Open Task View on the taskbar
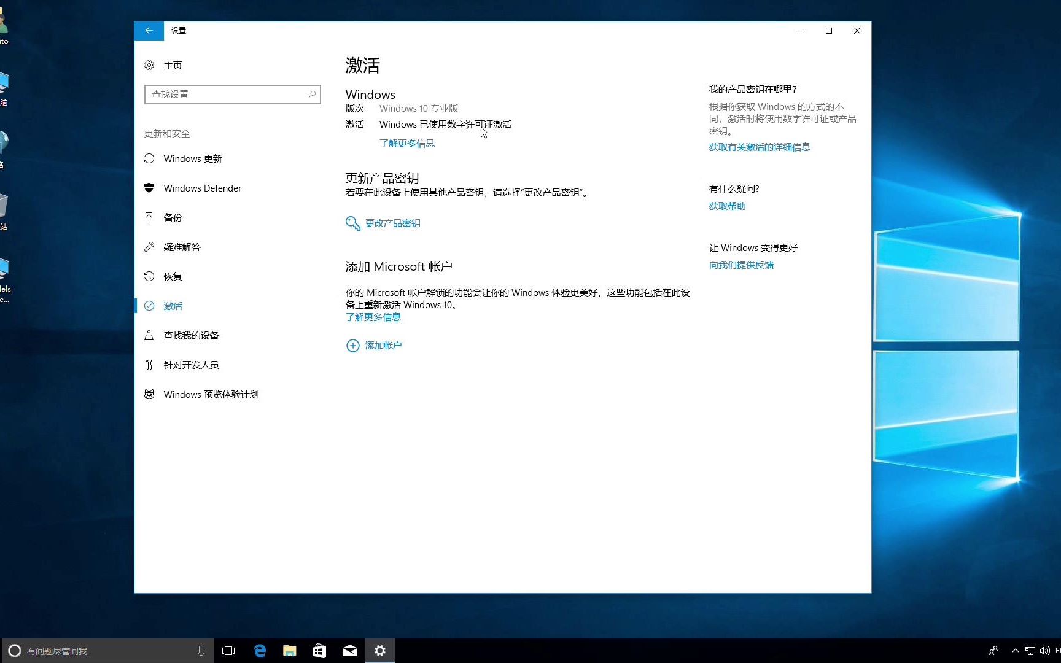1061x663 pixels. [228, 651]
